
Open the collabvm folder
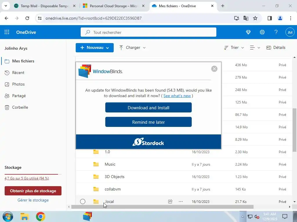coord(113,189)
